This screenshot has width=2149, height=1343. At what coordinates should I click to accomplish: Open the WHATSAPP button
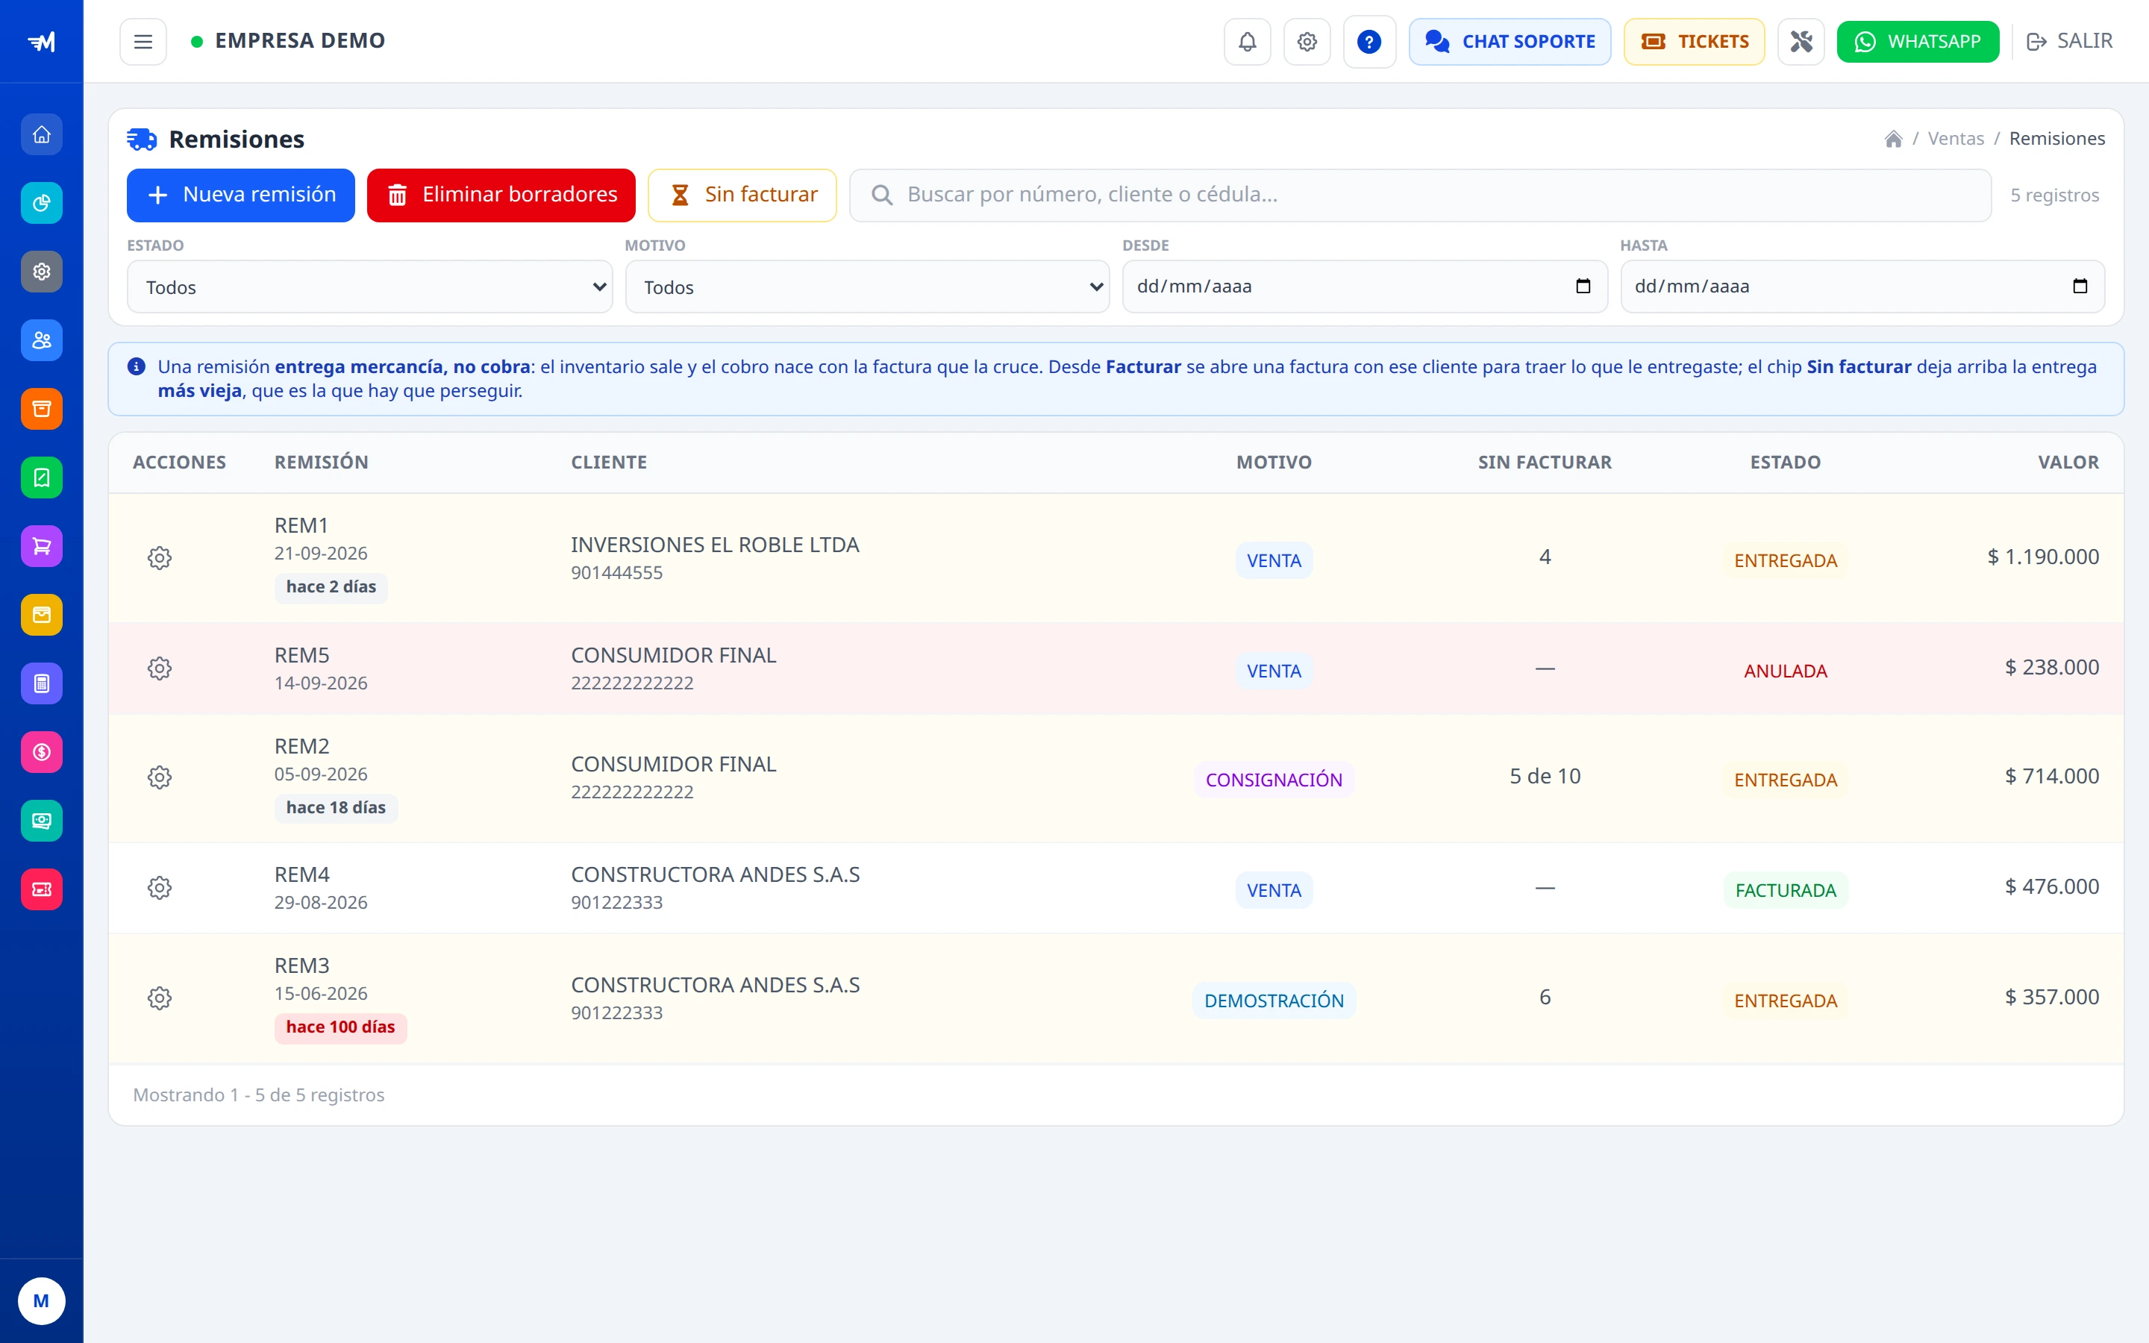coord(1918,42)
